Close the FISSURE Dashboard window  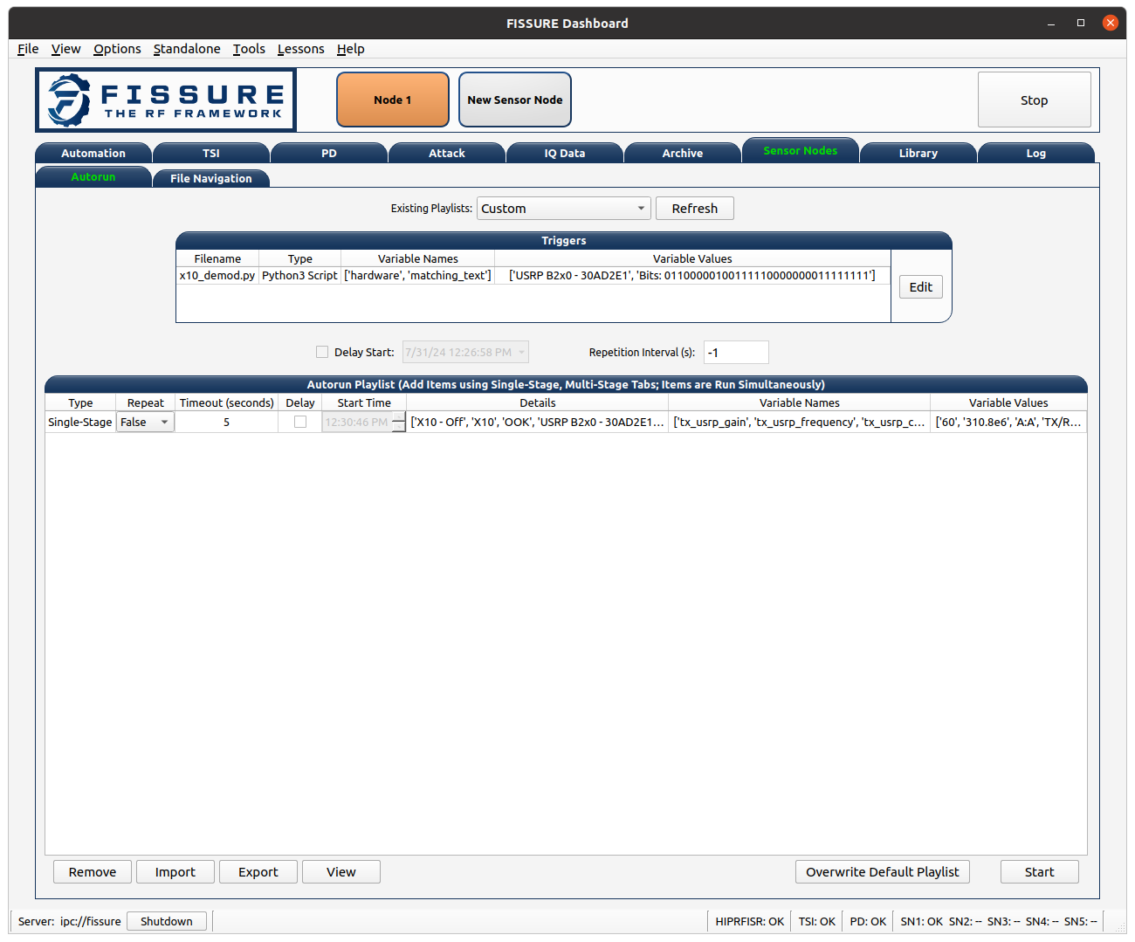pyautogui.click(x=1110, y=23)
